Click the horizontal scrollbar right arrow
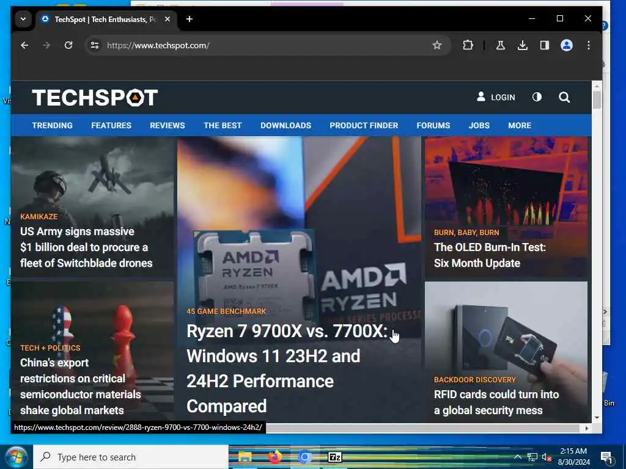Screen dimensions: 626x469 (586, 428)
